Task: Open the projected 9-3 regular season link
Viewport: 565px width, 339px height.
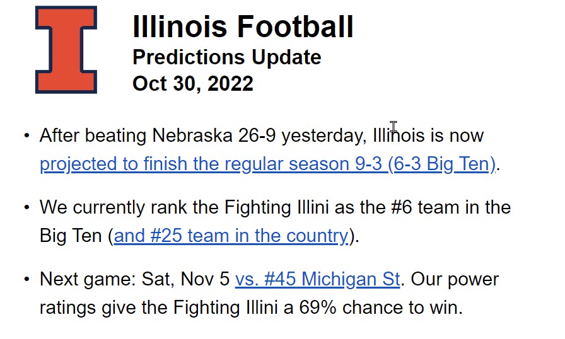Action: click(x=267, y=164)
